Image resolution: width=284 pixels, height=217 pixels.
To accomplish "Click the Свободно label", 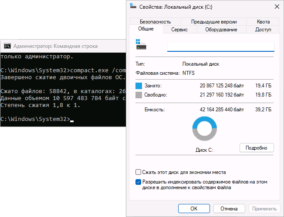I will click(x=156, y=95).
